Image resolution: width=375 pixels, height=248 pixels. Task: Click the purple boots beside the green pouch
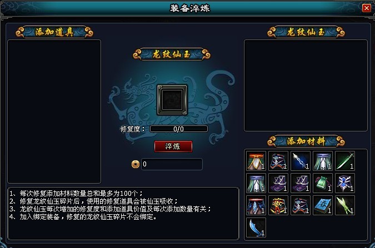pyautogui.click(x=301, y=183)
